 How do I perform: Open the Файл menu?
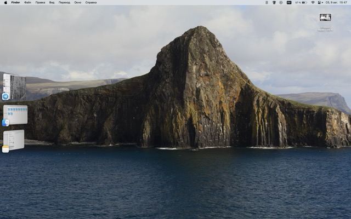click(28, 2)
